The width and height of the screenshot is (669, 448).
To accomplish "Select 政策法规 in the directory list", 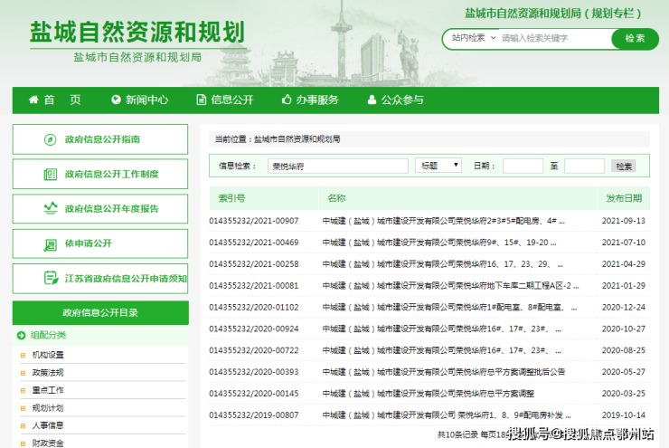I will coord(48,372).
